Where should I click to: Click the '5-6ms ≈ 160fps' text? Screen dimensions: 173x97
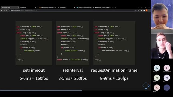[x=34, y=78]
